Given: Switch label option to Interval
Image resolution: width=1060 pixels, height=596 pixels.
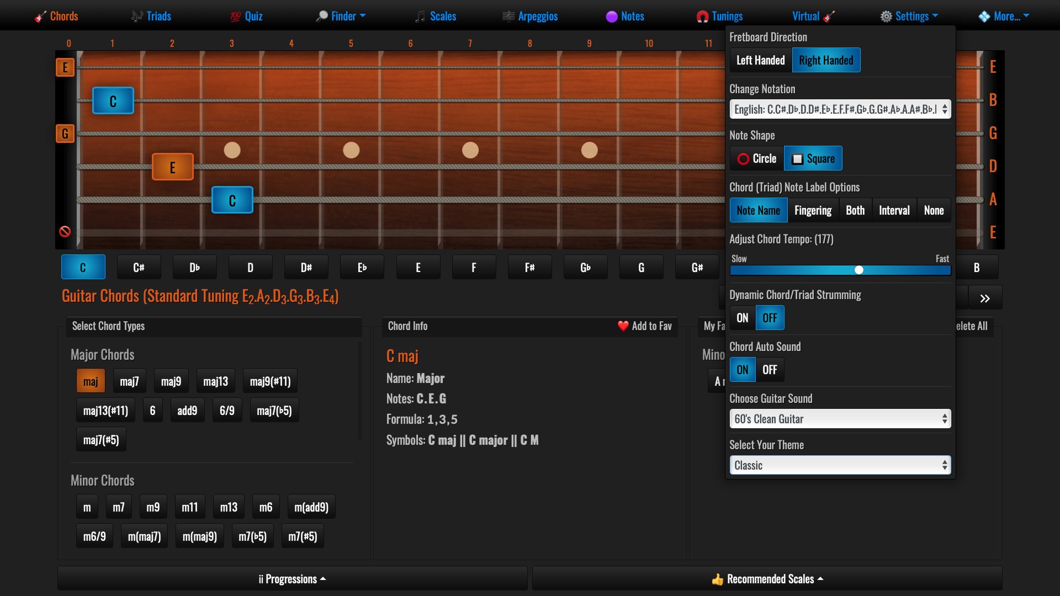Looking at the screenshot, I should pyautogui.click(x=894, y=211).
